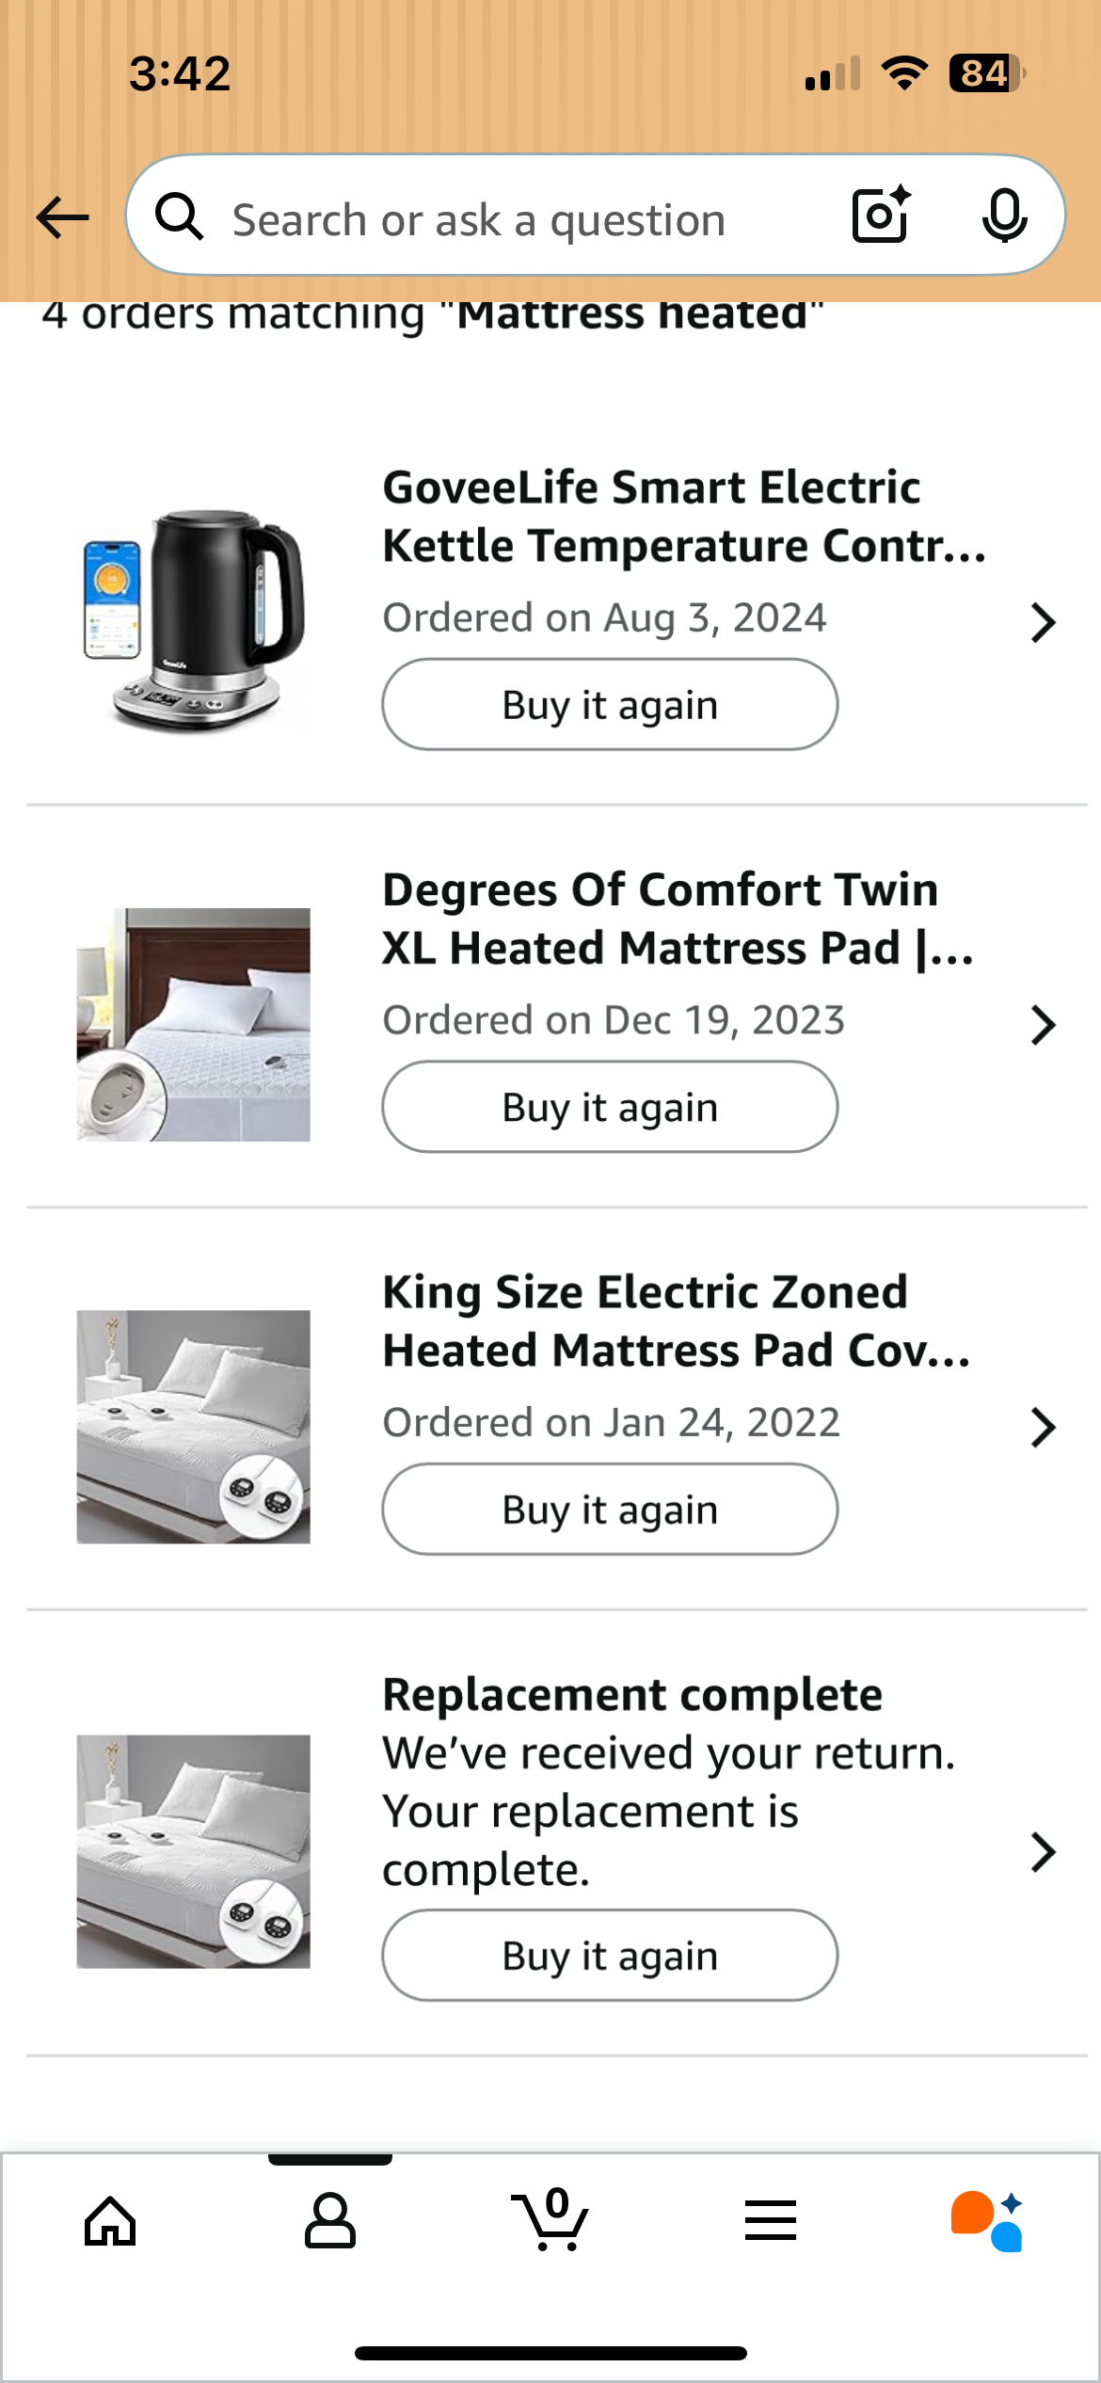Buy King Size Electric Zoned pad again
Screen dimensions: 1101x2383
(610, 1510)
